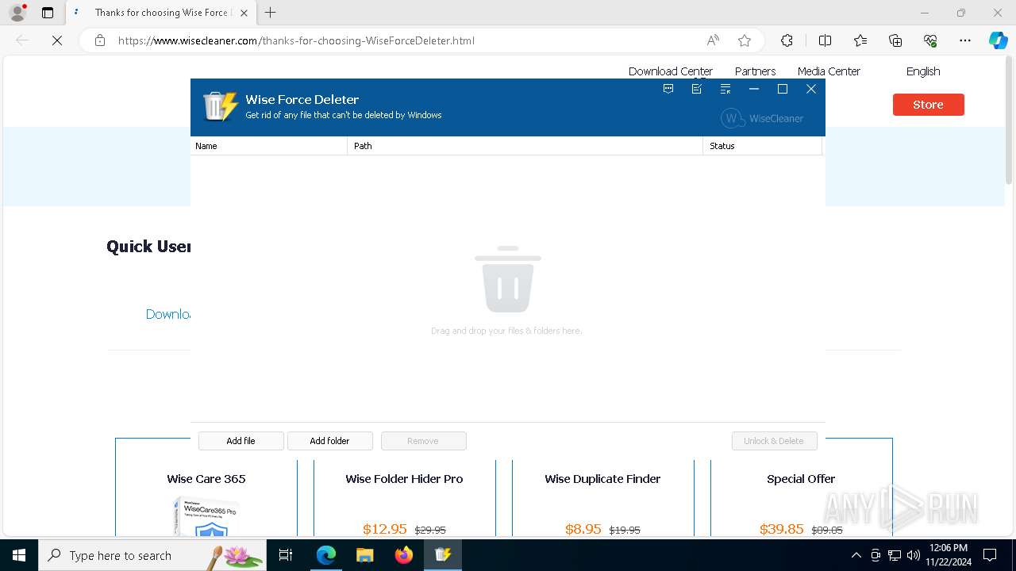Sort list by Status column header

pos(762,146)
